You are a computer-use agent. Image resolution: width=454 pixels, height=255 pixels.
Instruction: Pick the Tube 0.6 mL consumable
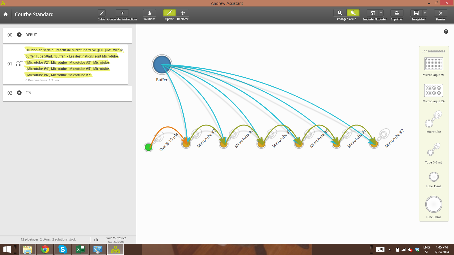[x=434, y=150]
